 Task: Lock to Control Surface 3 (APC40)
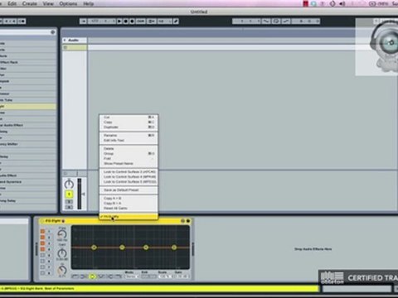point(129,172)
